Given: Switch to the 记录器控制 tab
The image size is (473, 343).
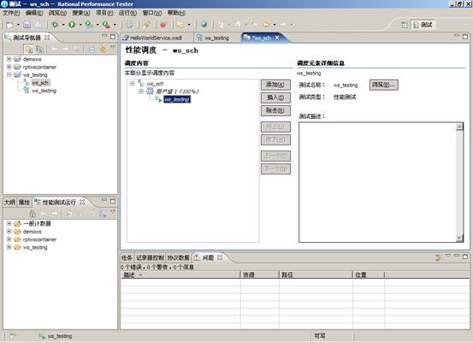Looking at the screenshot, I should pos(150,257).
